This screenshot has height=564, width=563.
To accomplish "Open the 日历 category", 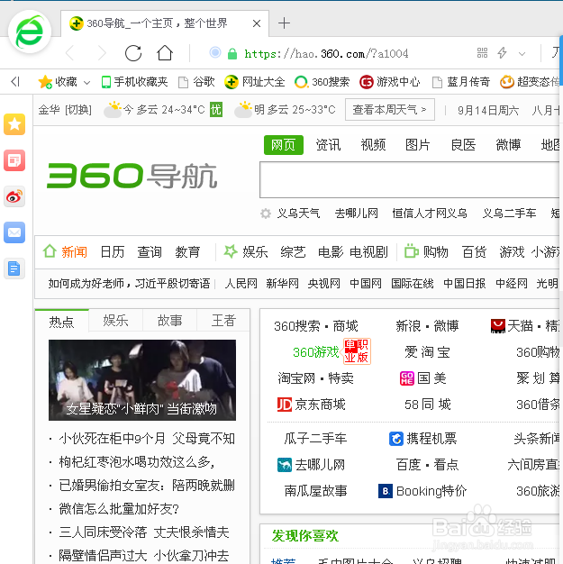I will click(113, 251).
